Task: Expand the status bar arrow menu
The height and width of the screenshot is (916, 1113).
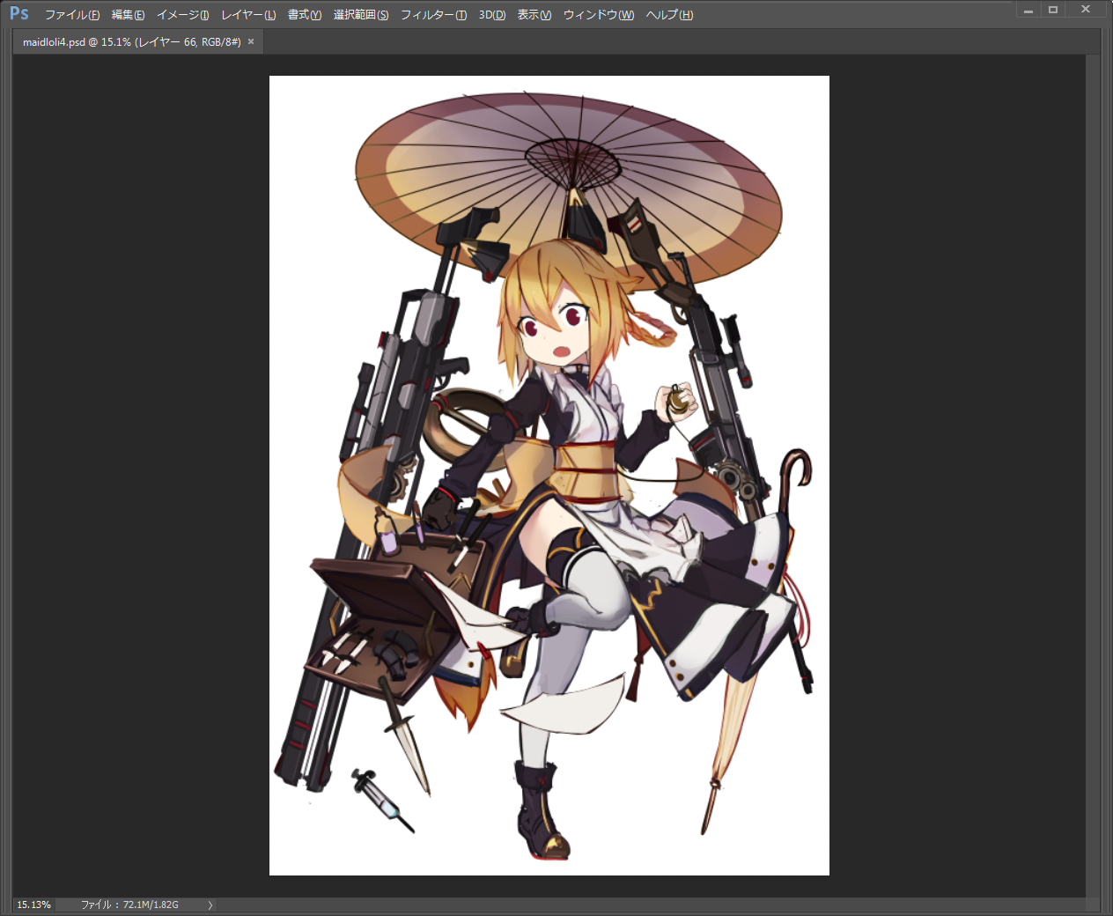Action: [210, 905]
